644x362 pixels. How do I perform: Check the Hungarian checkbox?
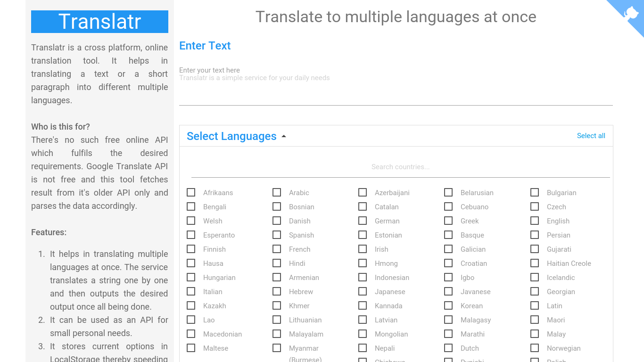191,277
